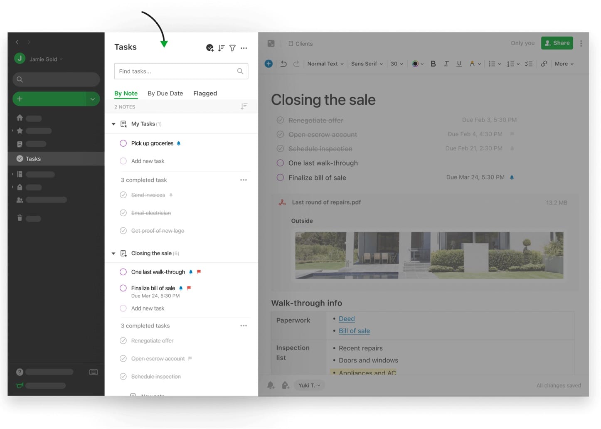Click the sort icon beside 2 NOTES

click(x=244, y=106)
